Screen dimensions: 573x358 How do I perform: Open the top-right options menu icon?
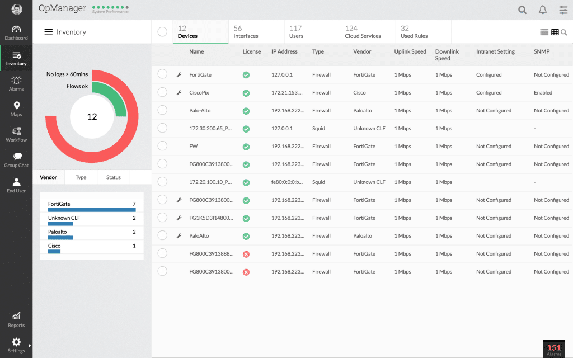coord(563,10)
